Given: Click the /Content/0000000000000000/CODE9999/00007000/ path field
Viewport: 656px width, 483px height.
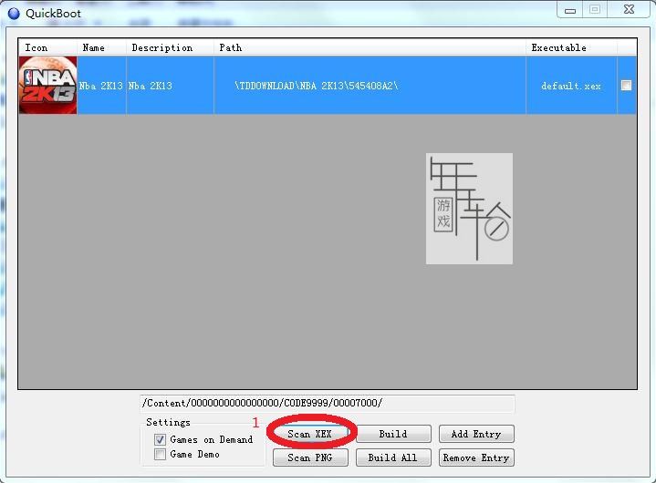Looking at the screenshot, I should pyautogui.click(x=328, y=403).
